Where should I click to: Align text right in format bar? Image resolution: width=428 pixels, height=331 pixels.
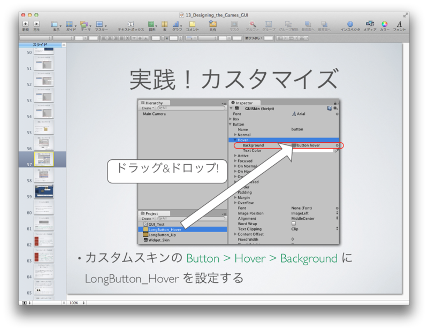point(116,38)
